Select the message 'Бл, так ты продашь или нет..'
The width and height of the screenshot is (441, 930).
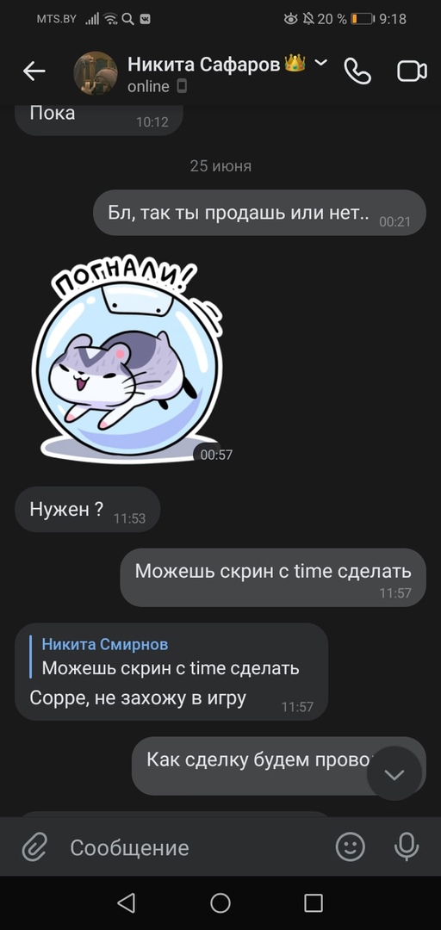[259, 213]
